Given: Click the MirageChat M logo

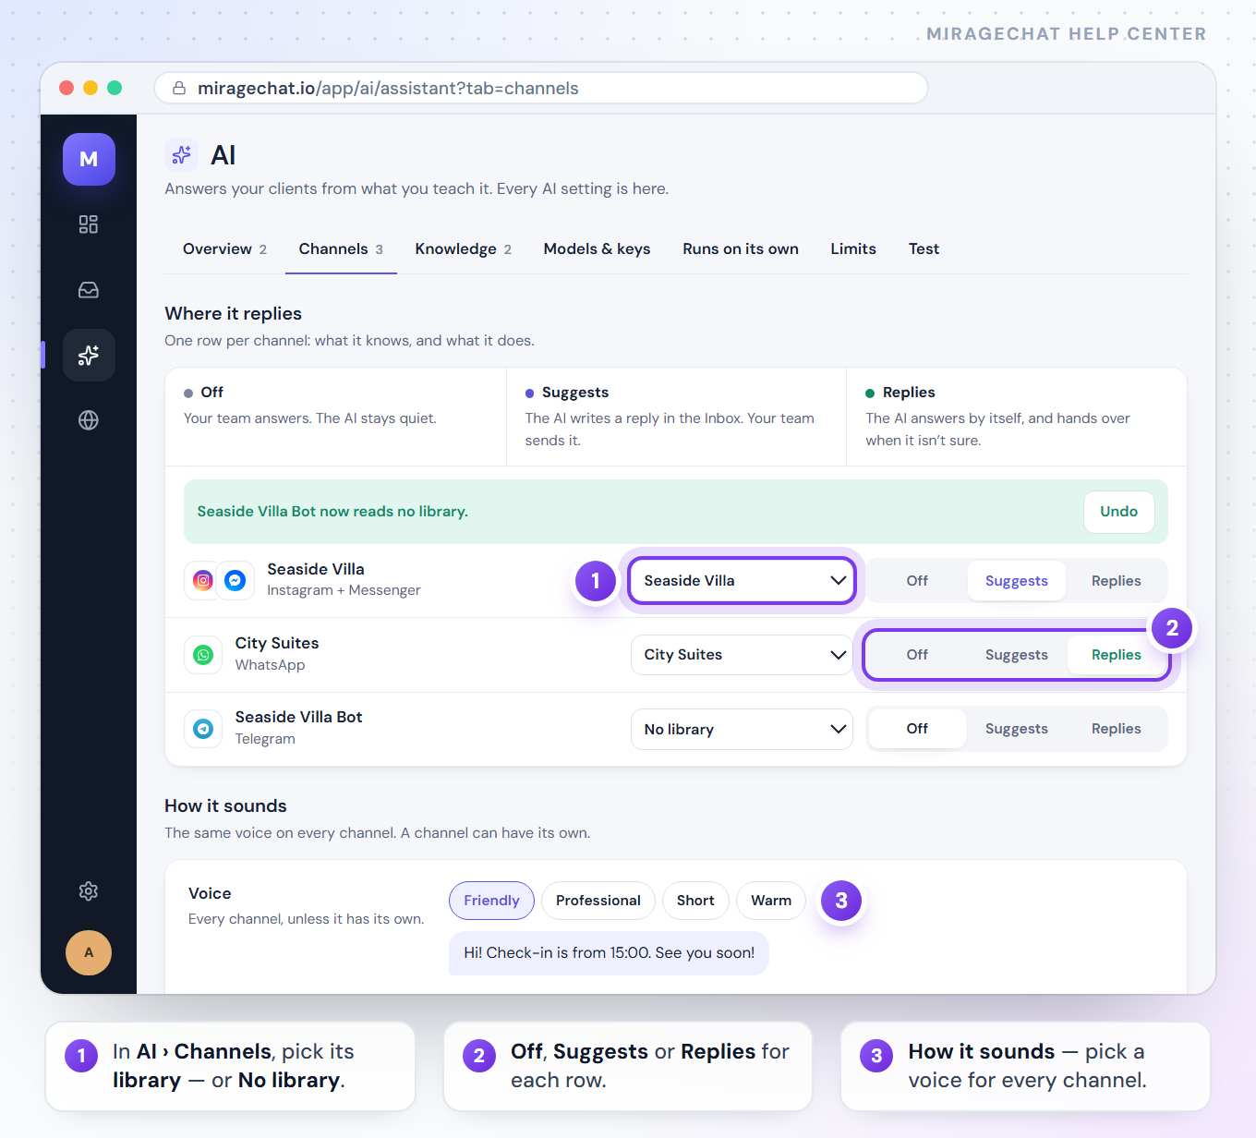Looking at the screenshot, I should [89, 159].
